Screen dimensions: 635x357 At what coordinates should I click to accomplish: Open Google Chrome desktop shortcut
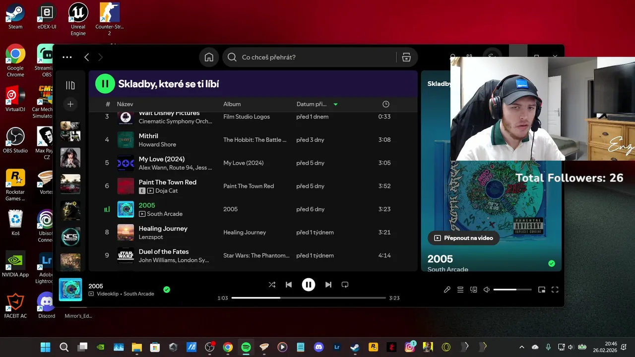(x=15, y=60)
